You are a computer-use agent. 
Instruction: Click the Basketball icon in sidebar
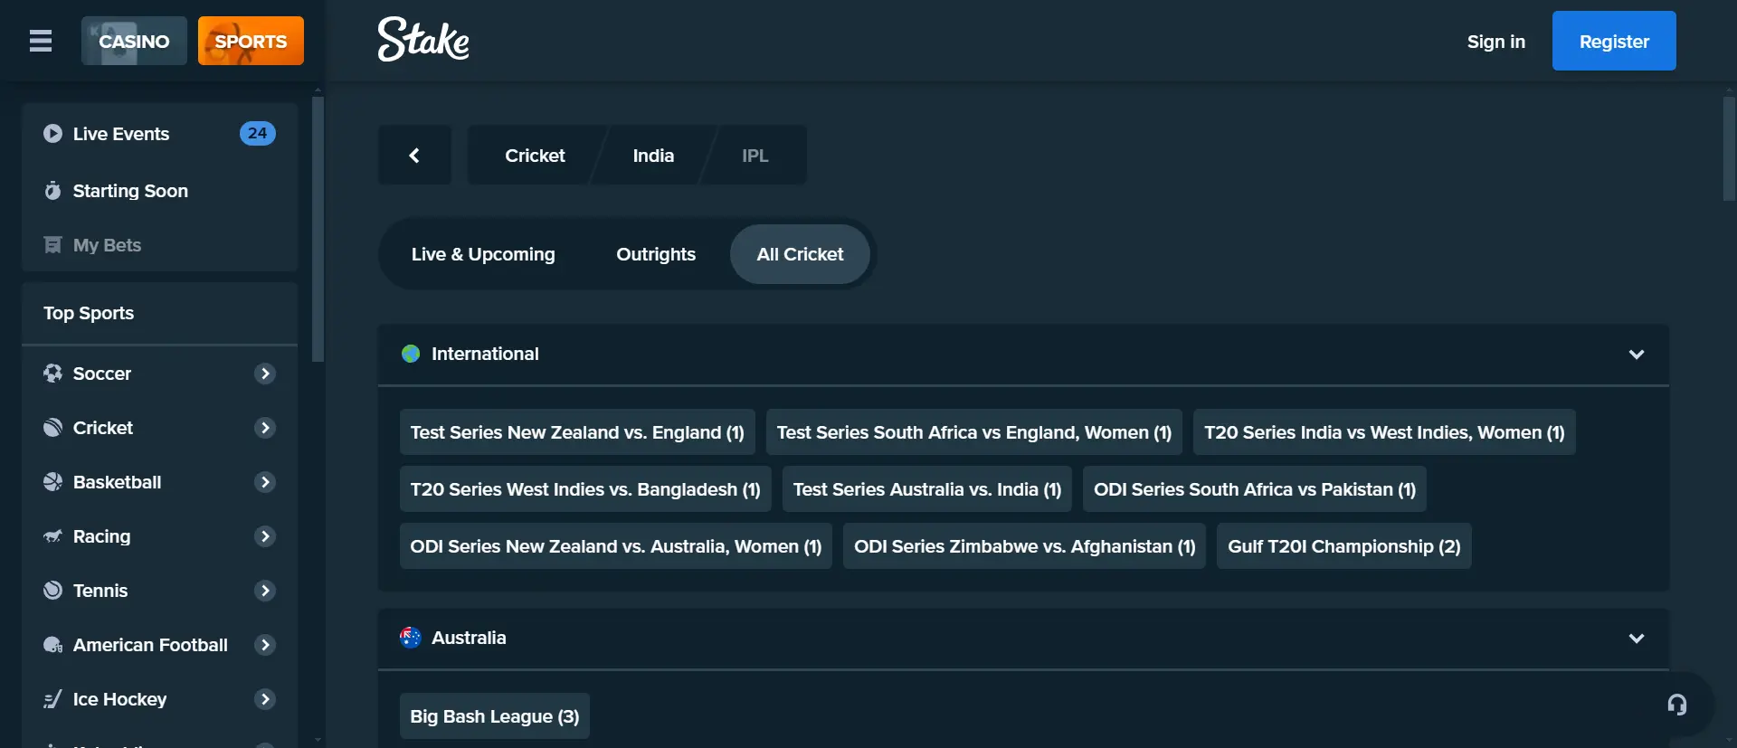[x=52, y=482]
